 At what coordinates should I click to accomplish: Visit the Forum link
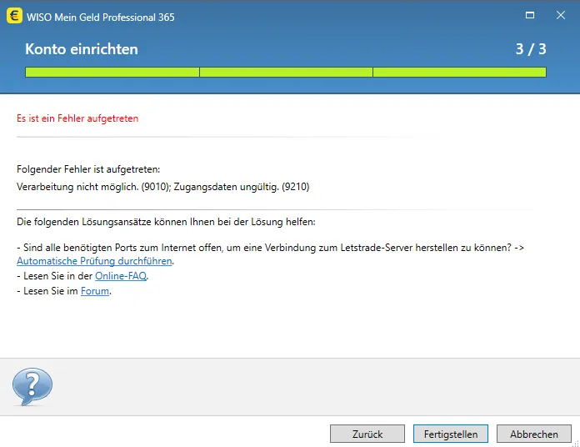click(x=95, y=291)
